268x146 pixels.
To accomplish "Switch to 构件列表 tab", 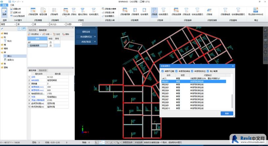I will coord(33,30).
